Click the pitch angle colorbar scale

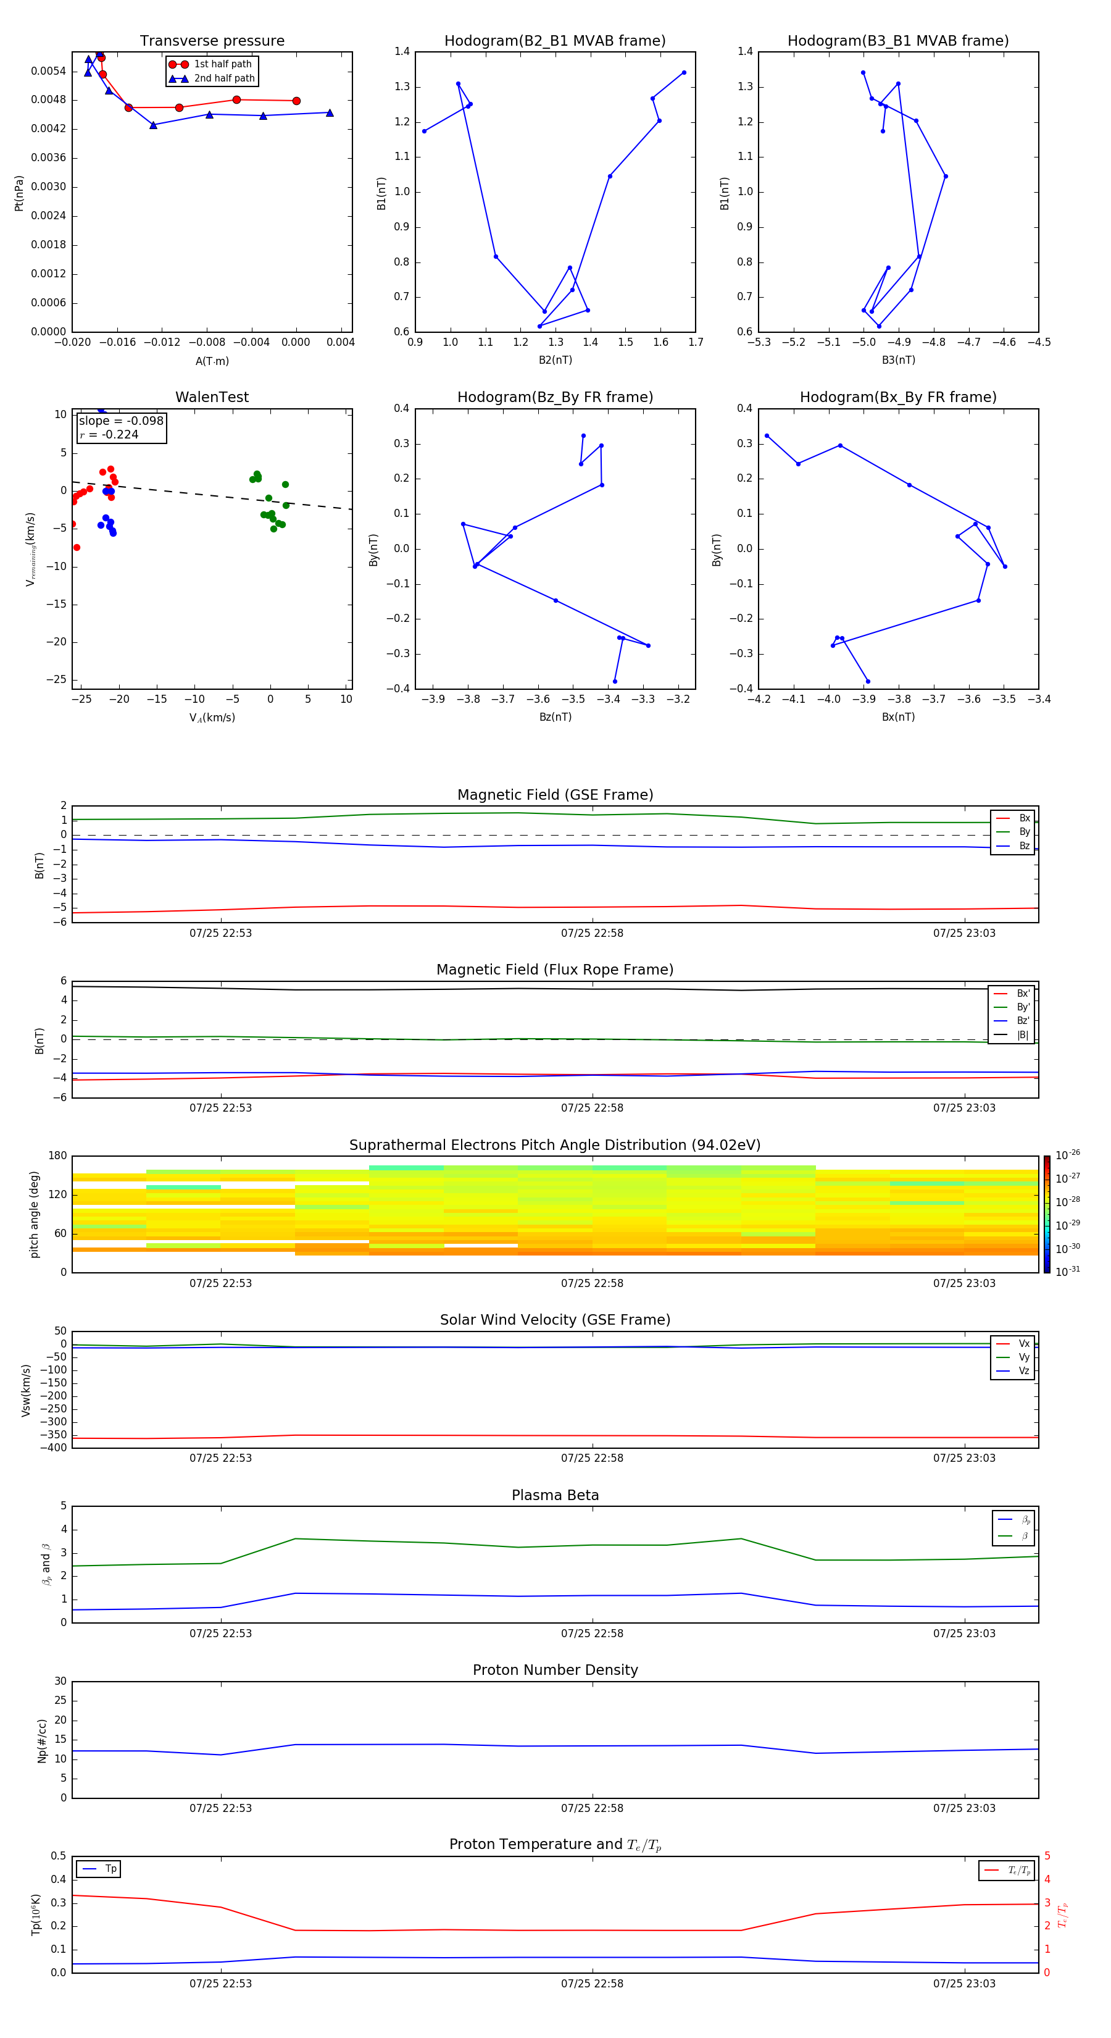tap(1047, 1214)
